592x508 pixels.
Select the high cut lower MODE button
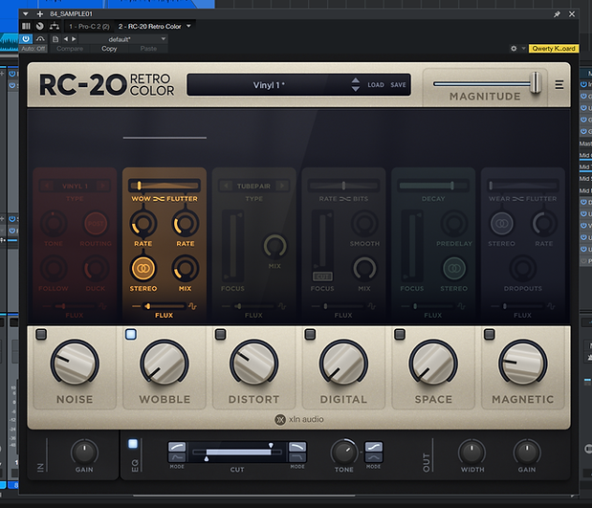[297, 457]
